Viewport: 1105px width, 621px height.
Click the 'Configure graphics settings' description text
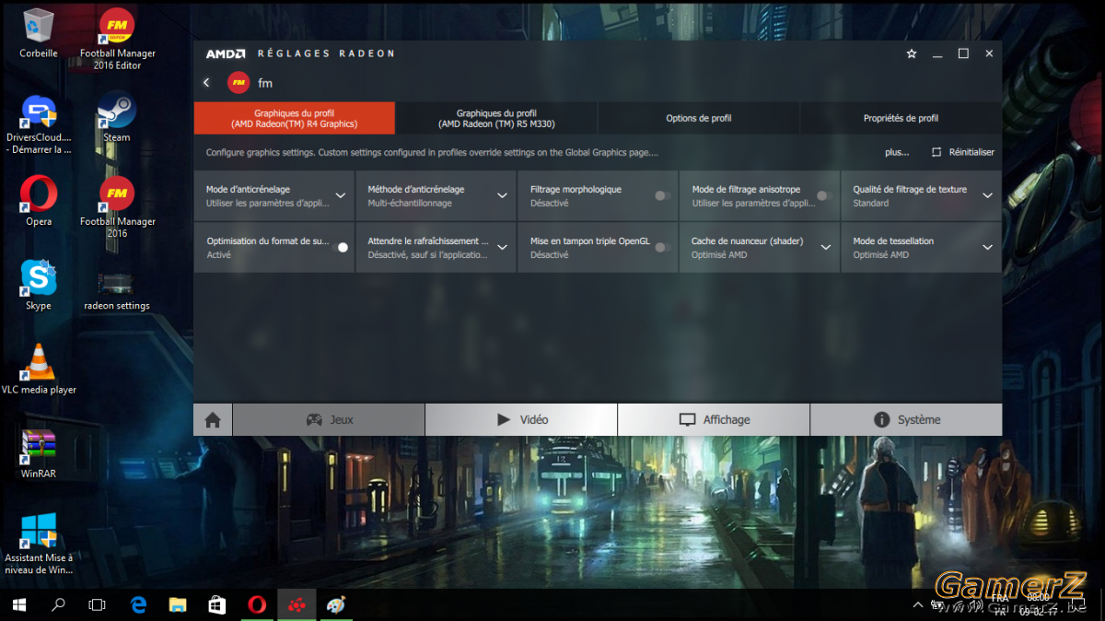(x=432, y=152)
